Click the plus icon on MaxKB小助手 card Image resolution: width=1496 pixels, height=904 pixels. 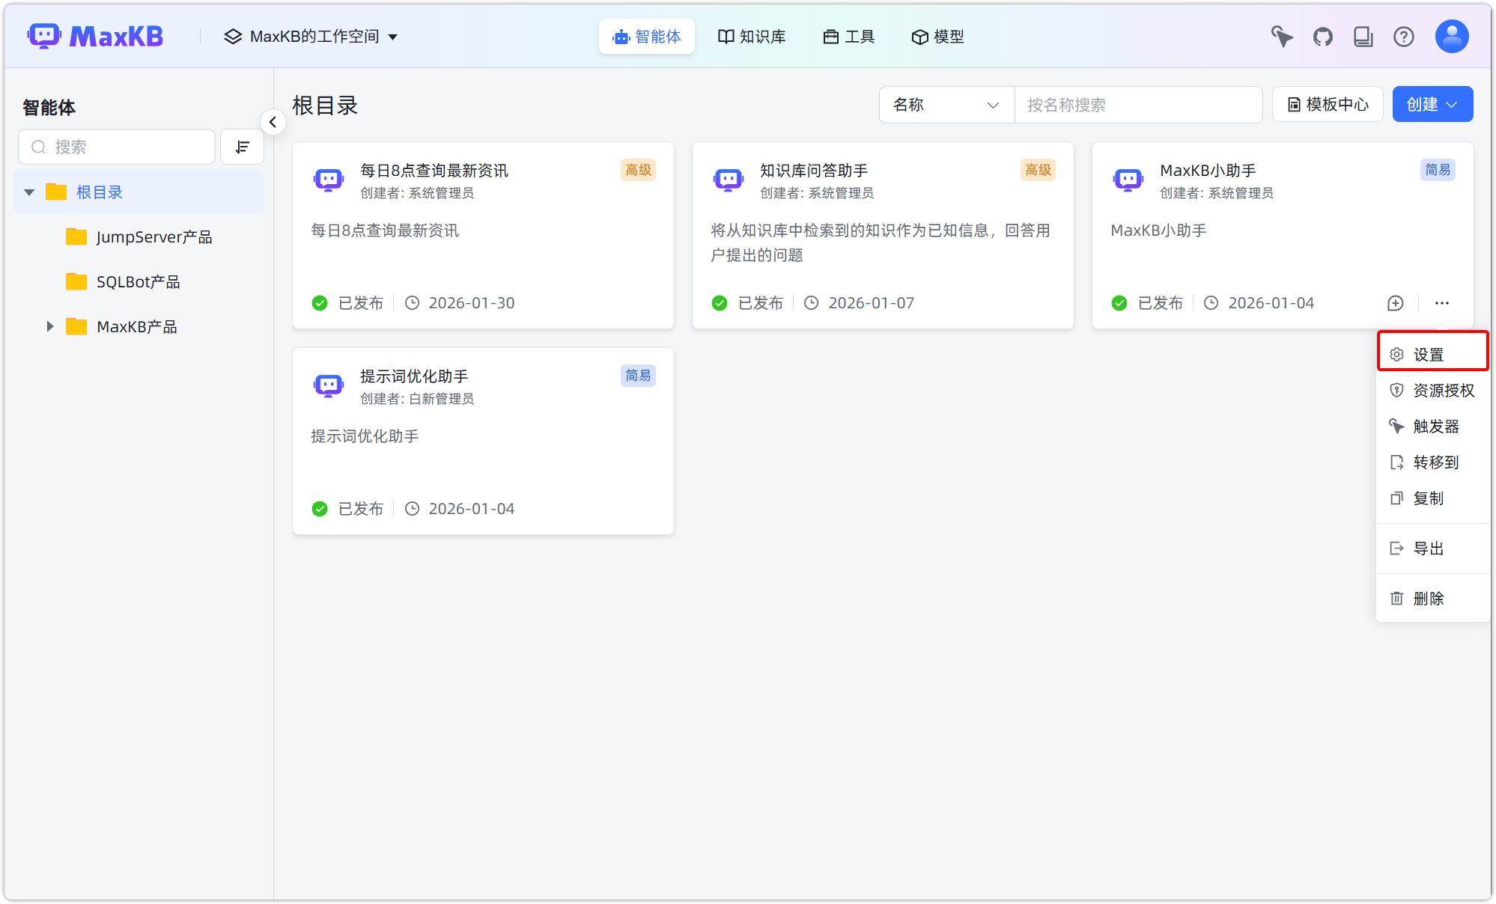click(x=1394, y=303)
